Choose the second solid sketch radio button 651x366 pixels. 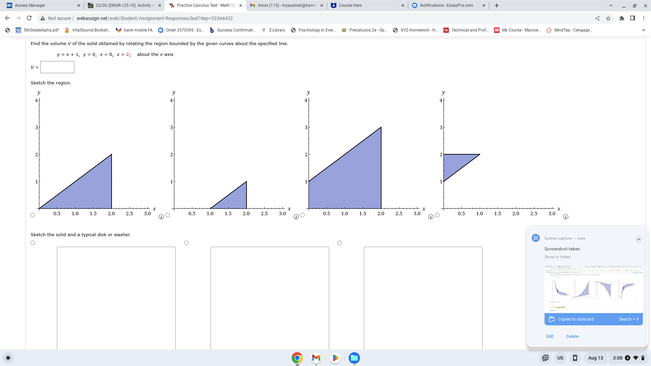coord(186,243)
